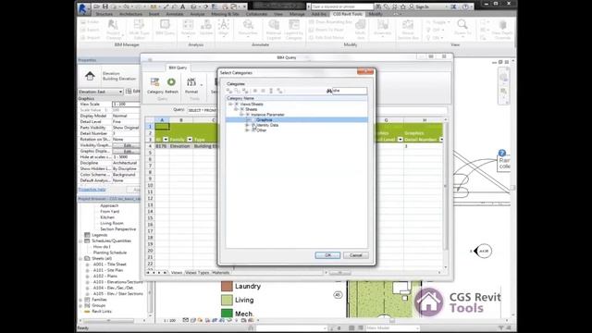Image resolution: width=592 pixels, height=333 pixels.
Task: Click the View Depth Override ribbon icon
Action: [x=502, y=25]
